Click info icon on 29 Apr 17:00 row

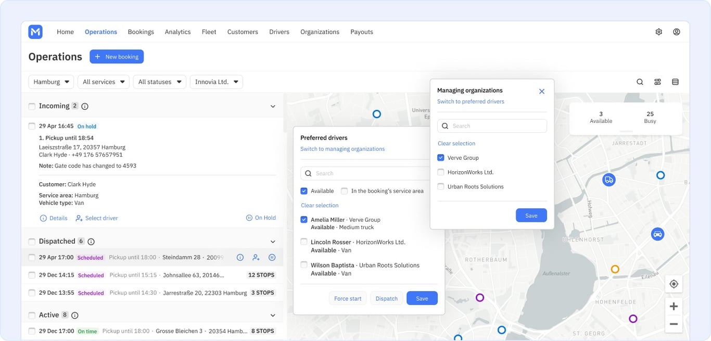click(240, 257)
